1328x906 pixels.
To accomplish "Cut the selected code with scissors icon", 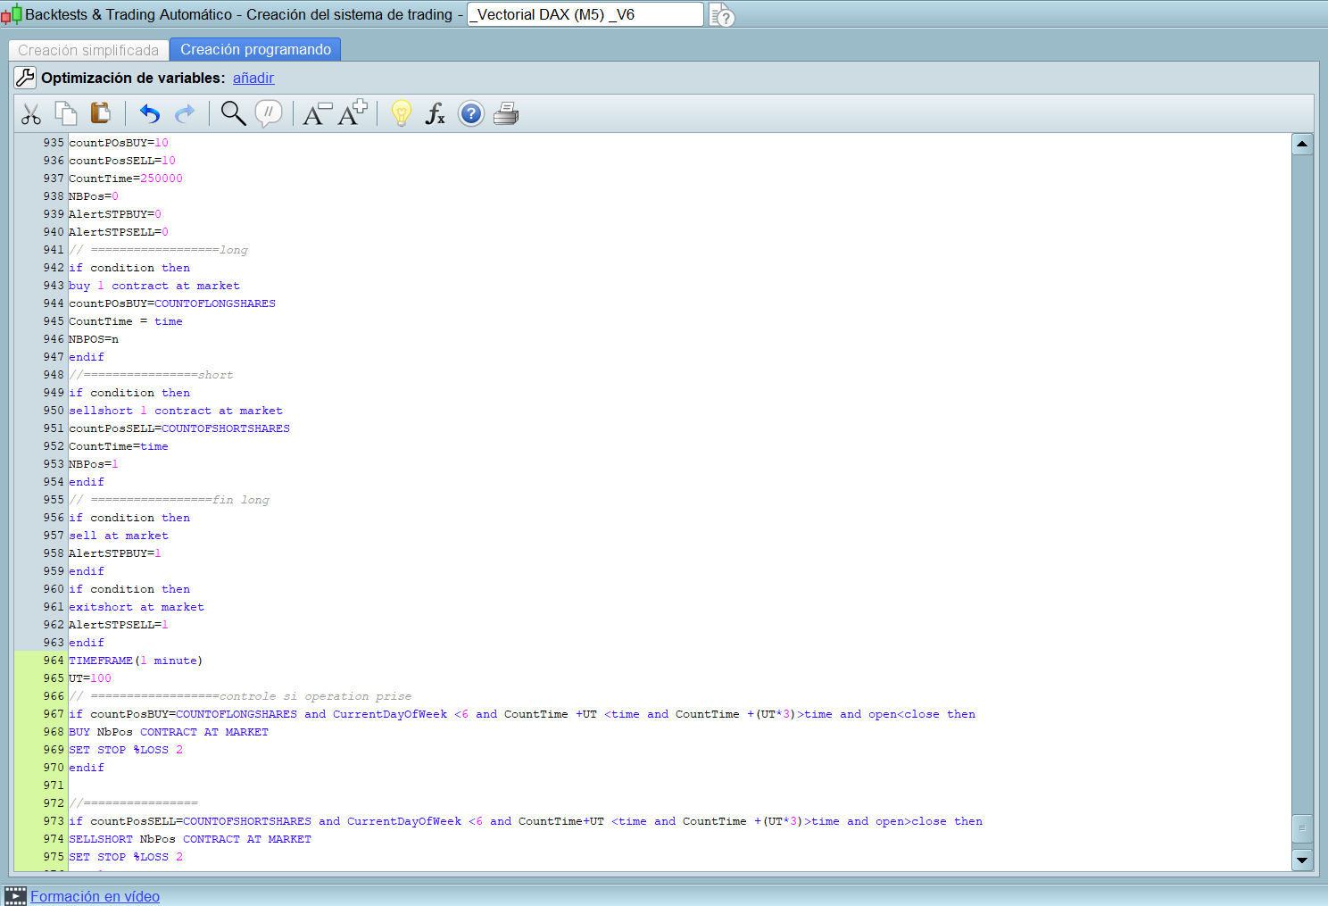I will click(x=31, y=114).
